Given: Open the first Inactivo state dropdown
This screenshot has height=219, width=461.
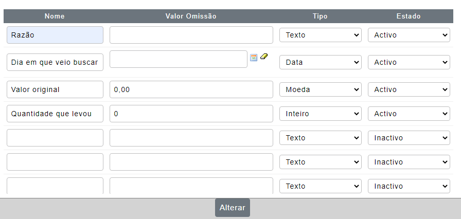Looking at the screenshot, I should [409, 138].
